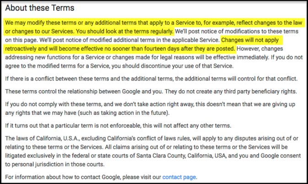Click the sentence "We'll post notice of modifications"

point(238,32)
